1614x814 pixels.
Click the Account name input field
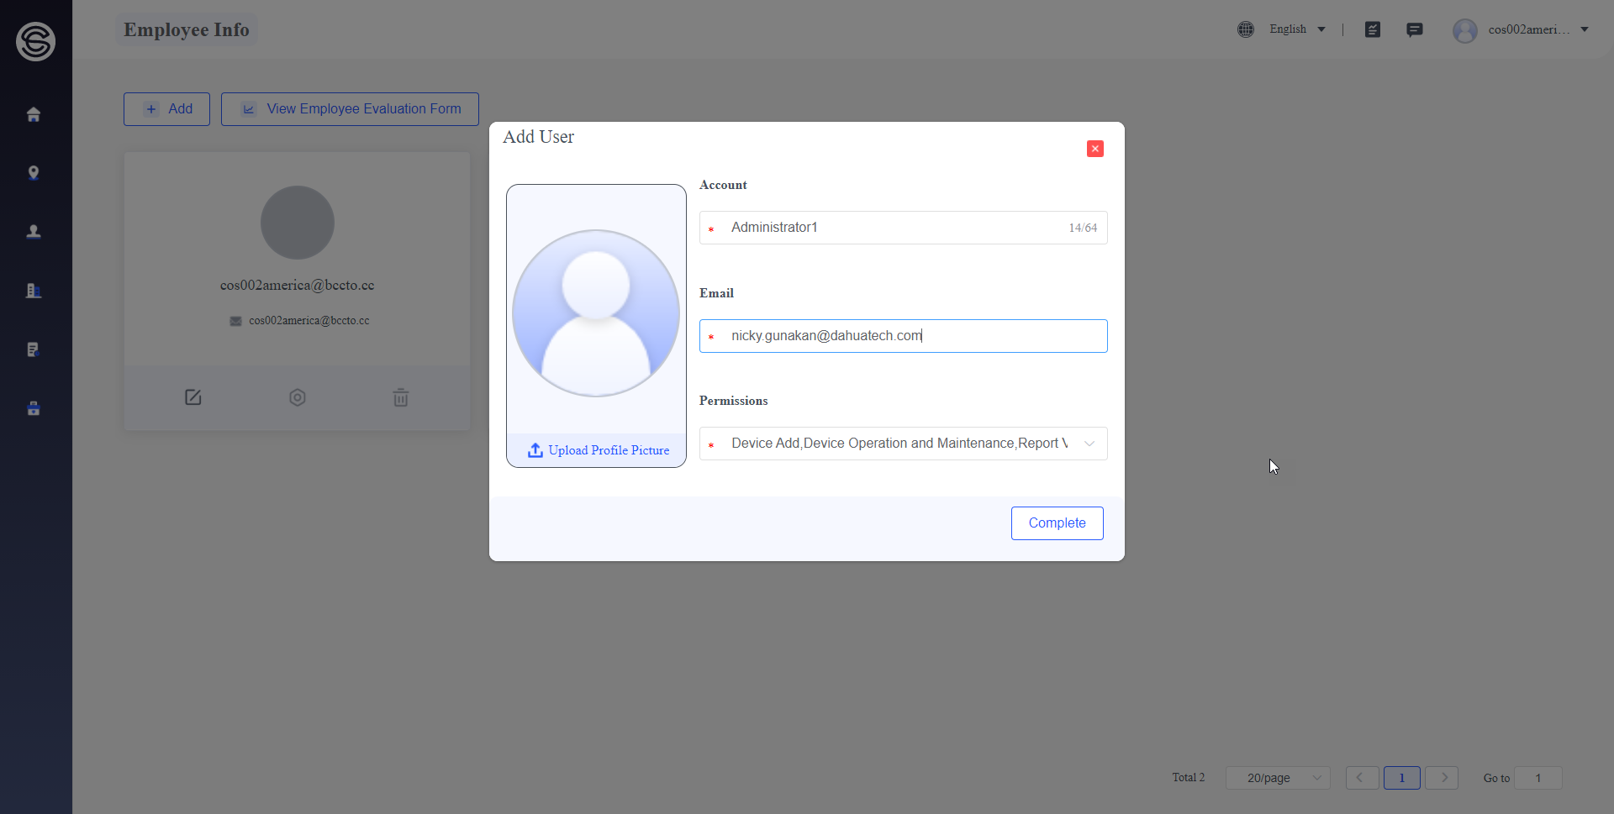tap(903, 228)
